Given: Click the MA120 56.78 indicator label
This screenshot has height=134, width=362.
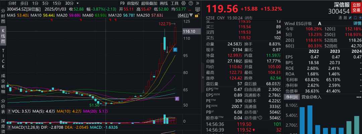Looking at the screenshot, I should 122,15.
